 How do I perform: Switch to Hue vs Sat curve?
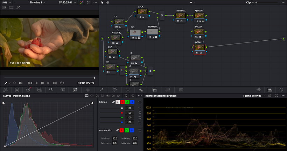pyautogui.click(x=97, y=96)
